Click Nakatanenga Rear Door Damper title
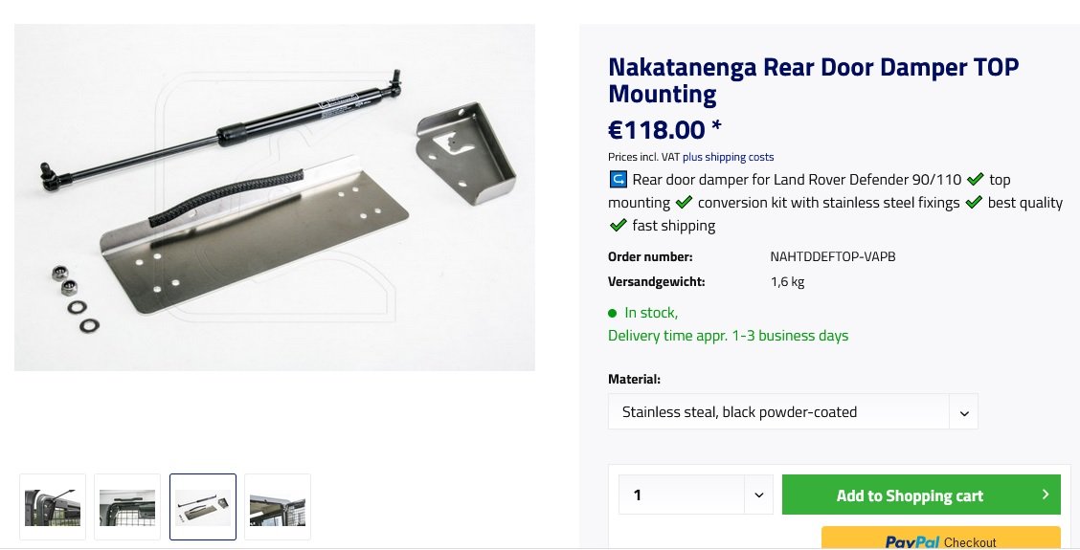 [813, 80]
